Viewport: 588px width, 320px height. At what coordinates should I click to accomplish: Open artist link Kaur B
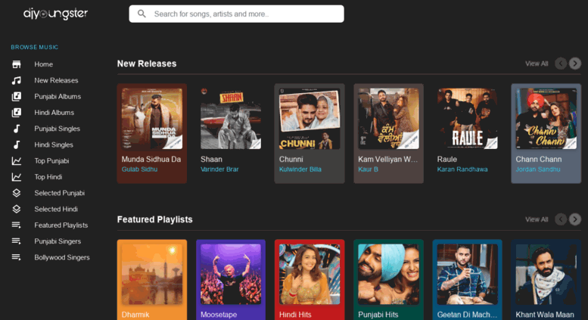[x=368, y=169]
